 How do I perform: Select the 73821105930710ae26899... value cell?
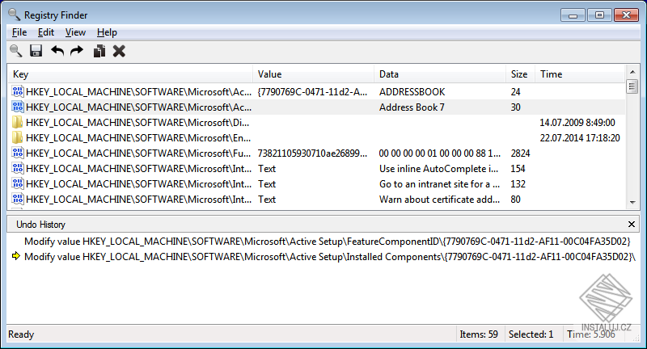click(x=312, y=153)
